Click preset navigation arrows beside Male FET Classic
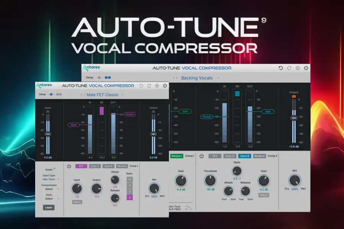344x229 pixels. point(83,95)
